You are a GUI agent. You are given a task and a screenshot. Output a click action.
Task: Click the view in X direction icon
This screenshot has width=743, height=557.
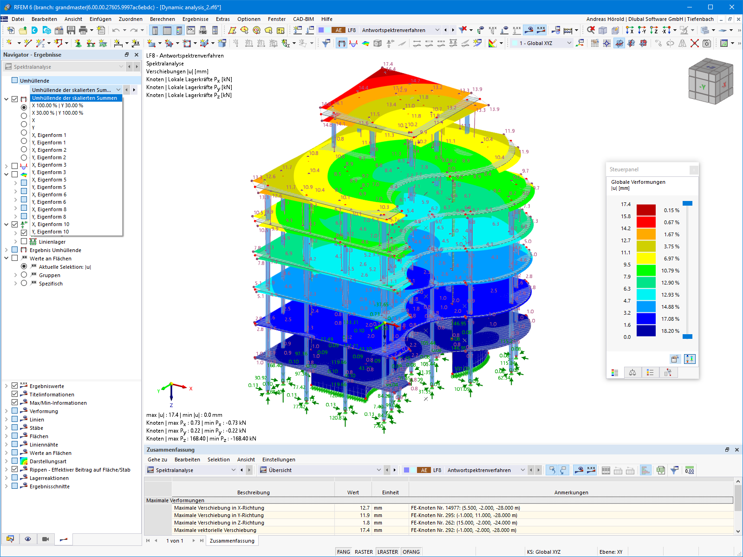point(629,30)
